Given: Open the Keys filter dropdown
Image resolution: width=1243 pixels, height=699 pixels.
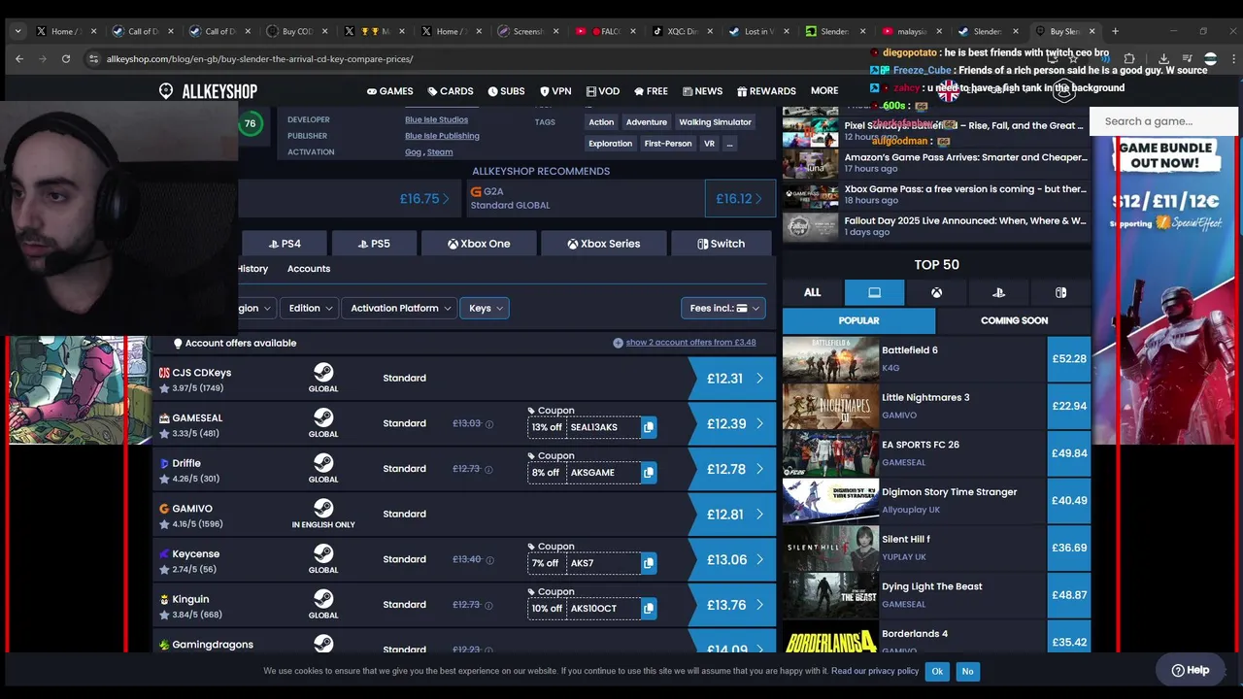Looking at the screenshot, I should pyautogui.click(x=486, y=308).
